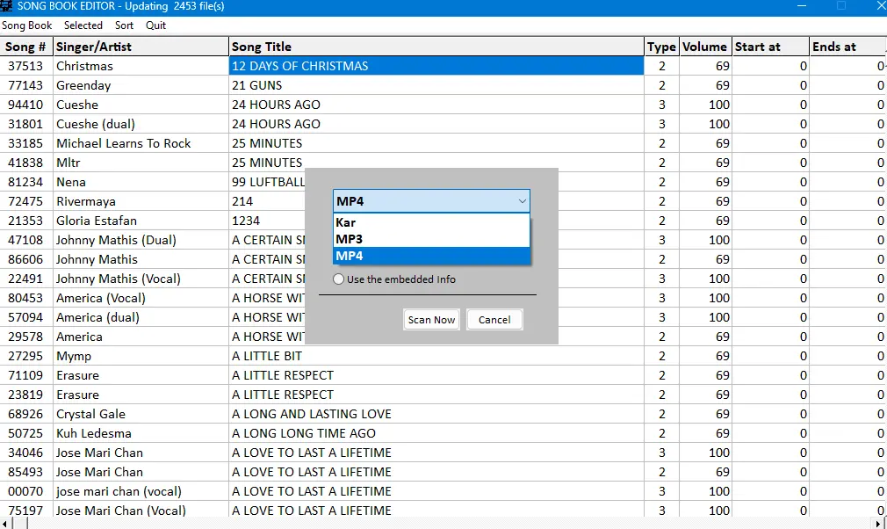Screen dimensions: 887x529
Task: Select artist Cueshe (dual)
Action: pos(141,124)
